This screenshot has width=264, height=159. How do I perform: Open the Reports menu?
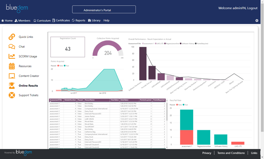[79, 21]
